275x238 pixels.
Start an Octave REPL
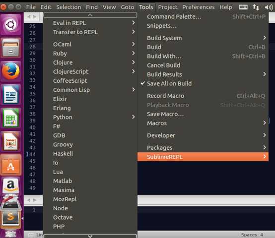click(x=90, y=217)
